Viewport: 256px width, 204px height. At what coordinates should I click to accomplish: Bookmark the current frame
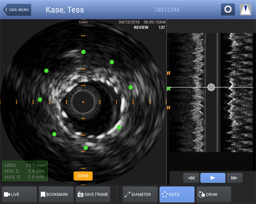(56, 195)
